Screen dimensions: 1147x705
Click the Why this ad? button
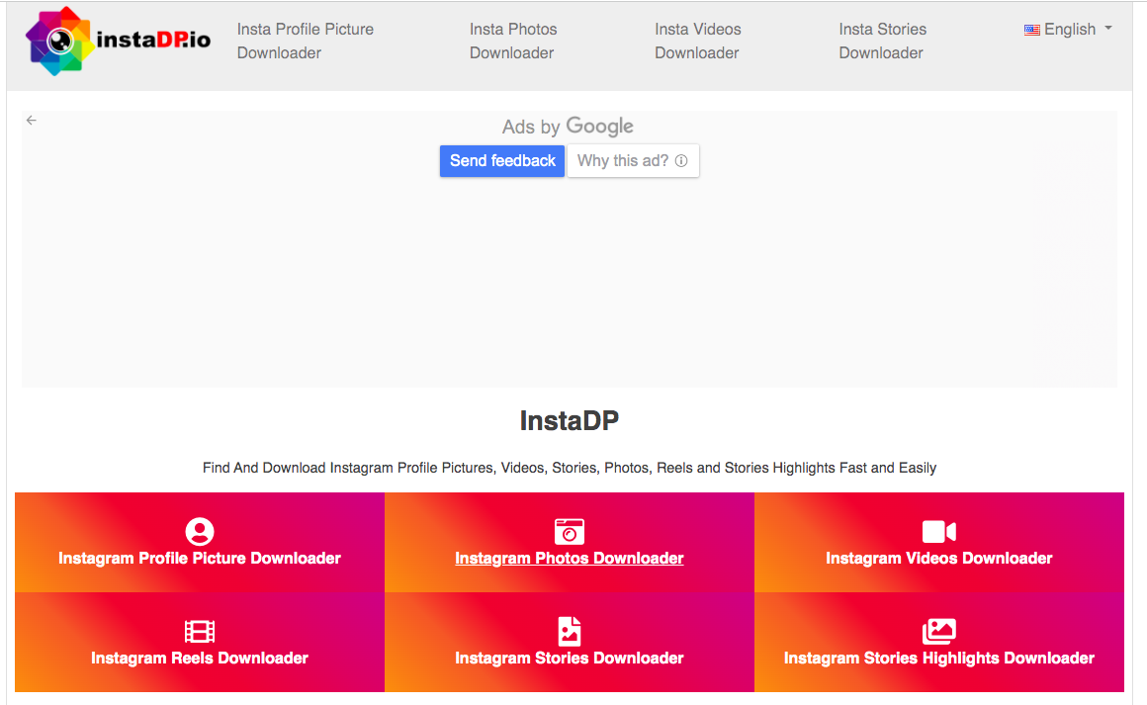[633, 161]
